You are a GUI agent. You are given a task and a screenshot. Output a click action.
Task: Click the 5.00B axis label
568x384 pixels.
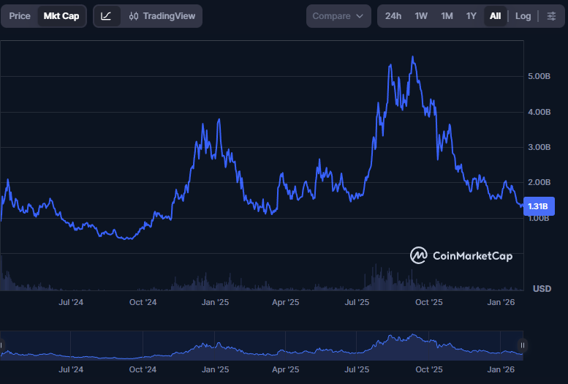click(539, 76)
